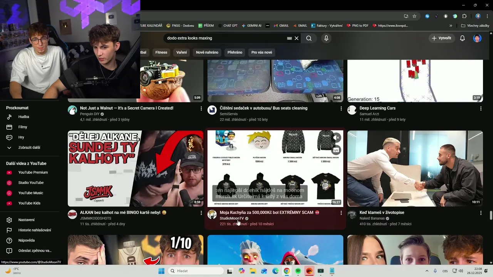Open taskbar volume control
This screenshot has height=277, width=493.
[x=461, y=271]
